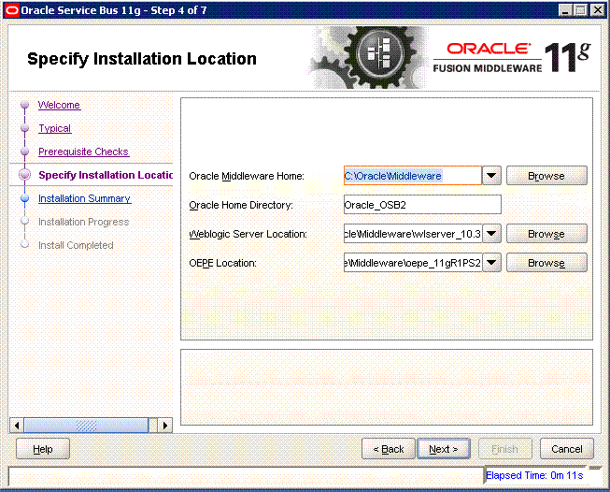Click the Welcome step bullet icon

(24, 106)
